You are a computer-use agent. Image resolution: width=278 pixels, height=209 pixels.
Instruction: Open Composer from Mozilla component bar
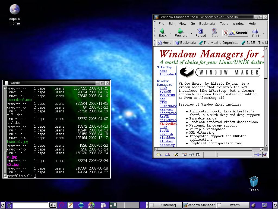[x=176, y=155]
